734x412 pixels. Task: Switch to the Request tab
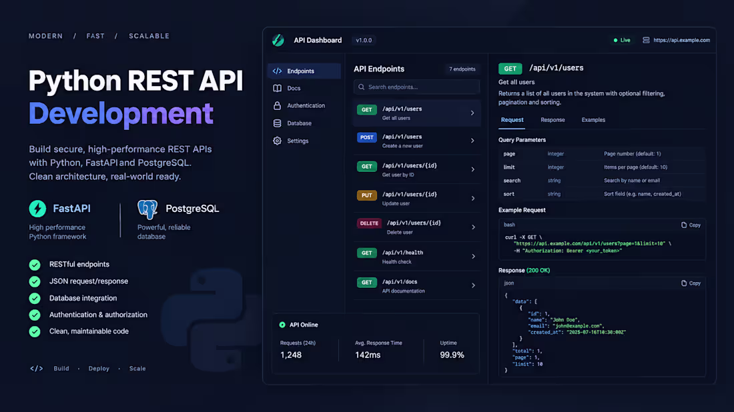click(512, 120)
